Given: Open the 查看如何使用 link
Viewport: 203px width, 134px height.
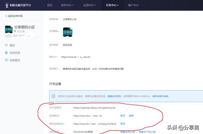Looking at the screenshot, I should [114, 96].
